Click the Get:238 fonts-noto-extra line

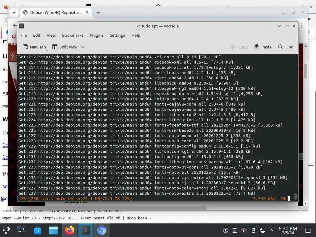click(x=137, y=193)
